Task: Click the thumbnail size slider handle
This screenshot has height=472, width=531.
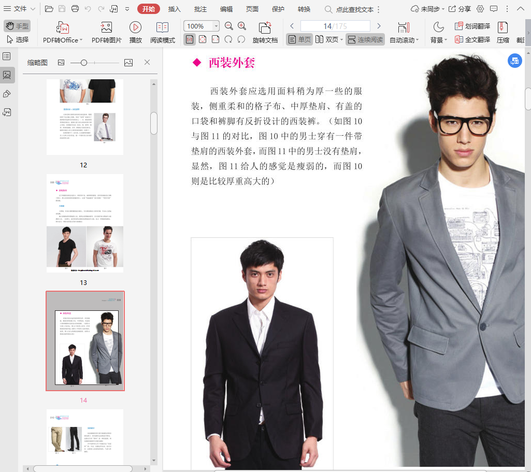Action: (x=84, y=63)
